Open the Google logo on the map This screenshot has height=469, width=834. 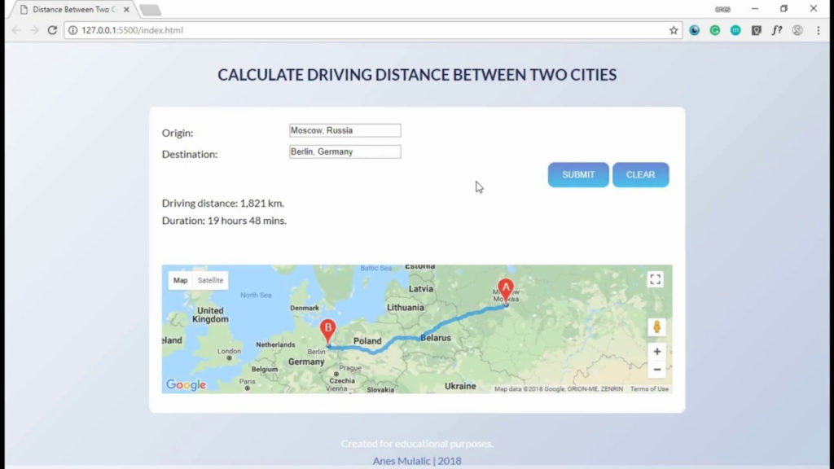[186, 385]
